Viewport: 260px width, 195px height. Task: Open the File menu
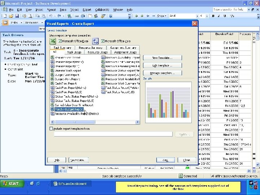11,10
